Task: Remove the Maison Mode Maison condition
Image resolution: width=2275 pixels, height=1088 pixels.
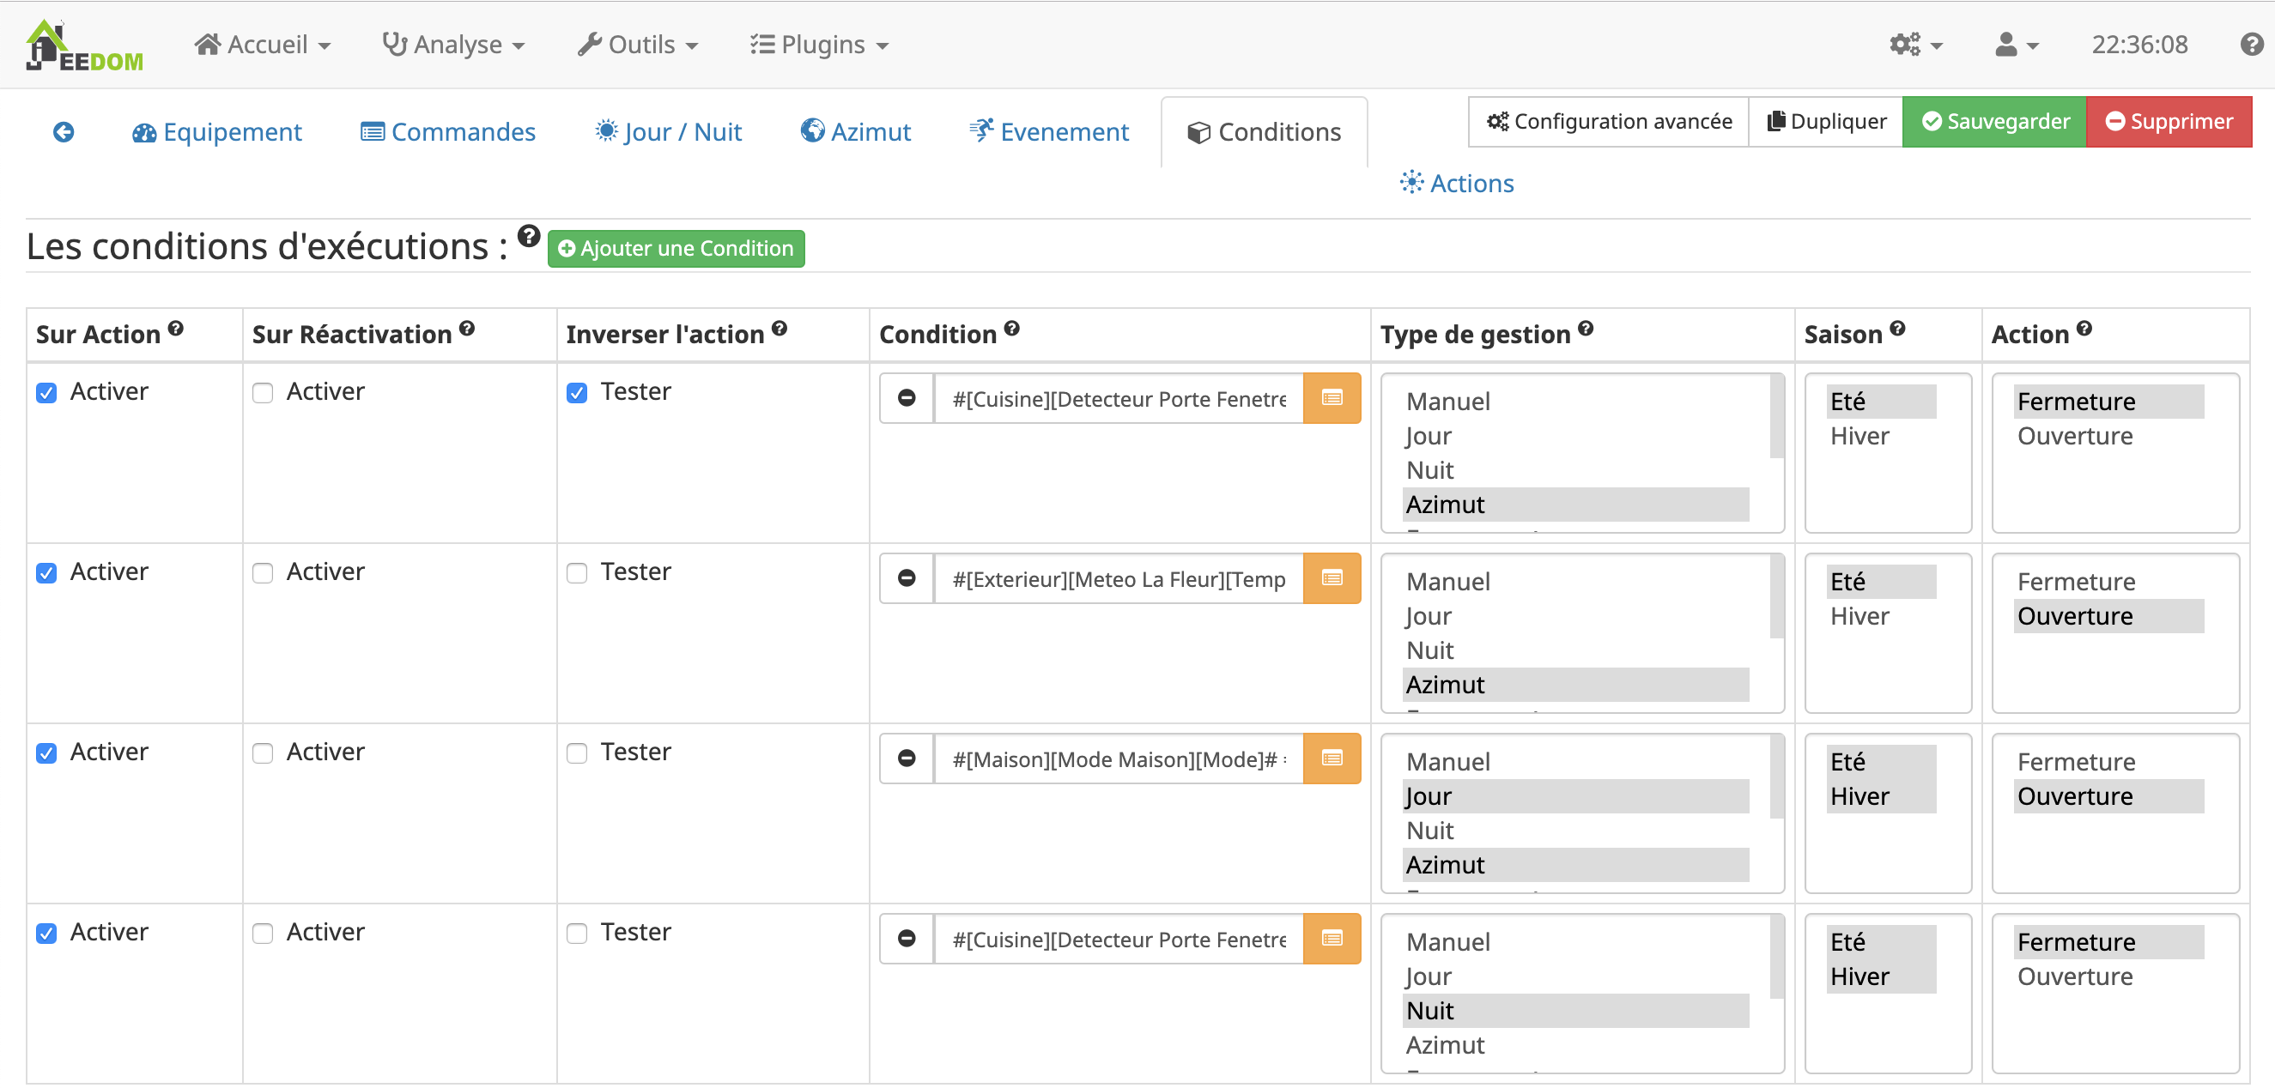Action: pyautogui.click(x=906, y=758)
